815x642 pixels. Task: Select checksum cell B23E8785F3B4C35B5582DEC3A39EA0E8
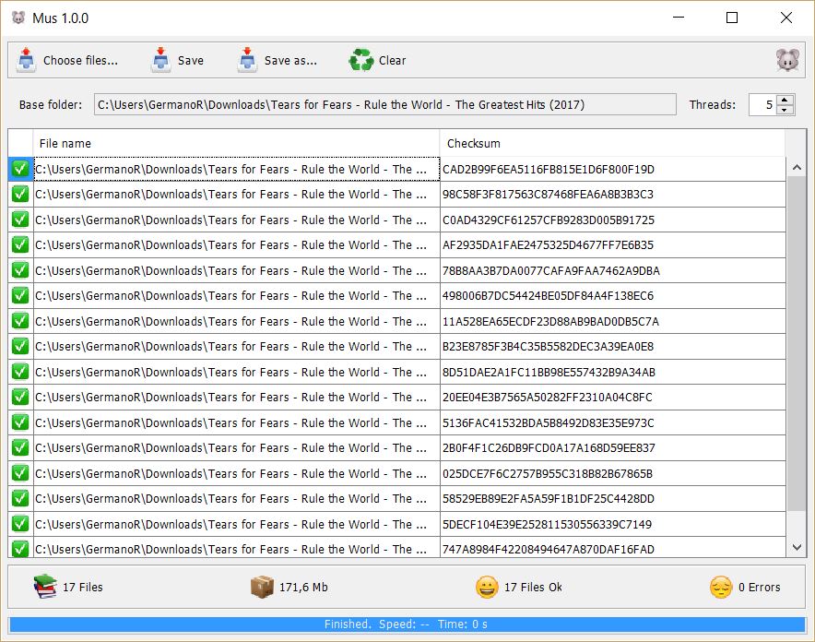pyautogui.click(x=612, y=346)
